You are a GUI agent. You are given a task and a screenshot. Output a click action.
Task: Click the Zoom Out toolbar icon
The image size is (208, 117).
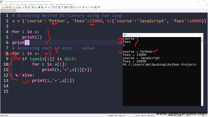(x=49, y=7)
